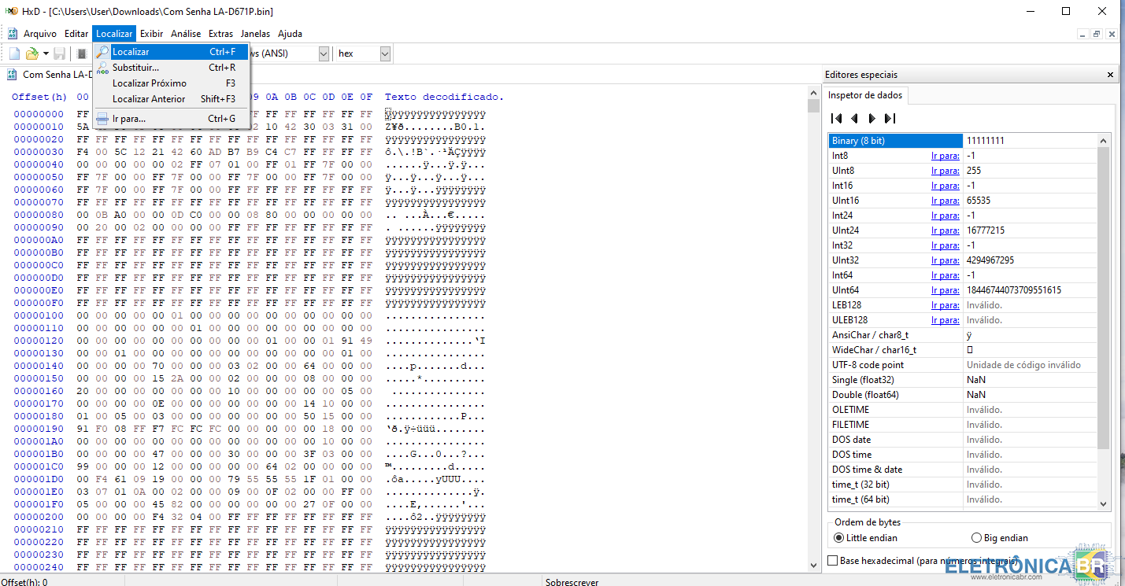Click the open file folder icon
The width and height of the screenshot is (1125, 586).
coord(31,53)
